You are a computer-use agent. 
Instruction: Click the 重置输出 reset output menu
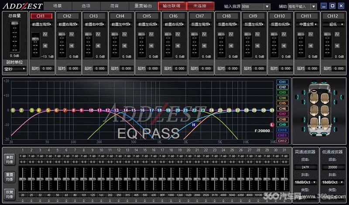(x=143, y=6)
